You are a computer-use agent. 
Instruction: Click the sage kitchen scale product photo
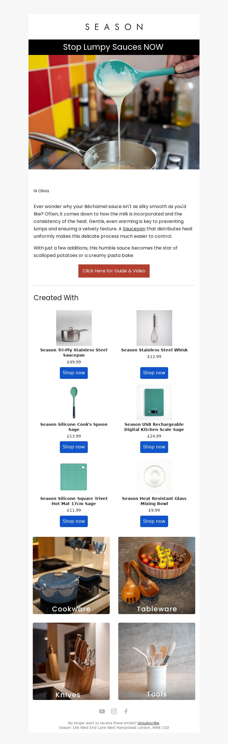(154, 402)
